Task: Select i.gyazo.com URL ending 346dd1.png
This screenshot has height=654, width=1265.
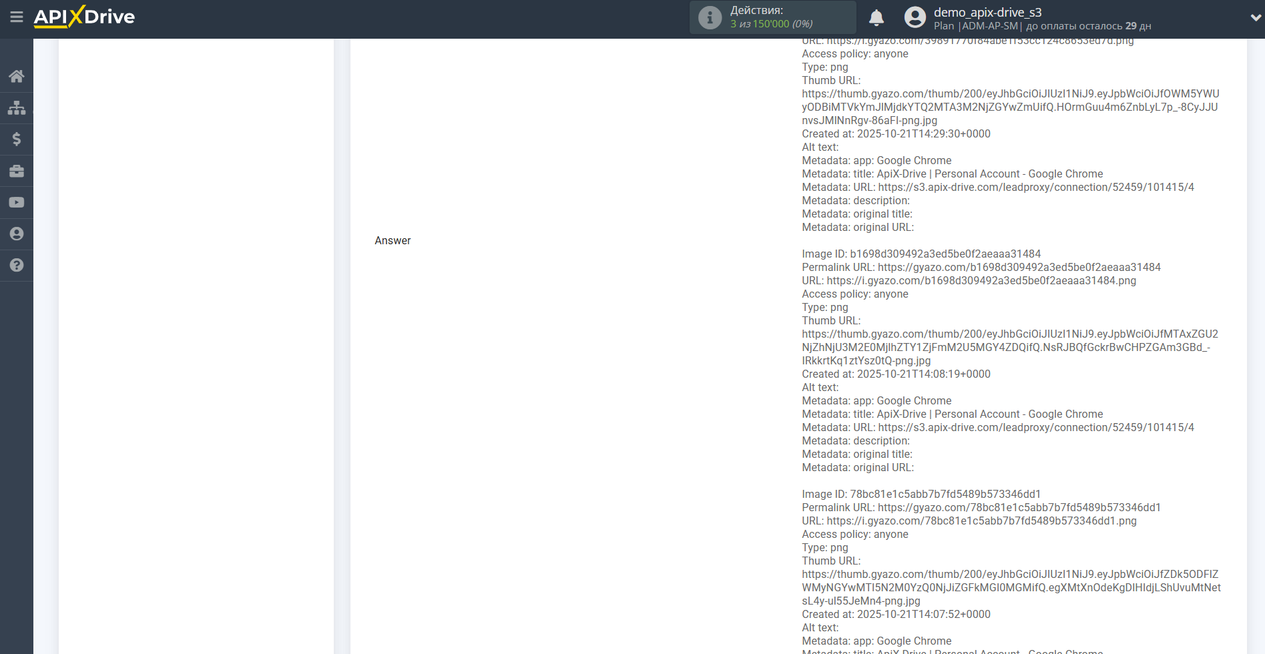Action: [x=969, y=521]
